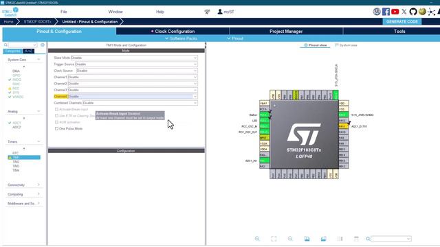Open the Trigger Source dropdown
440x247 pixels.
click(x=136, y=64)
